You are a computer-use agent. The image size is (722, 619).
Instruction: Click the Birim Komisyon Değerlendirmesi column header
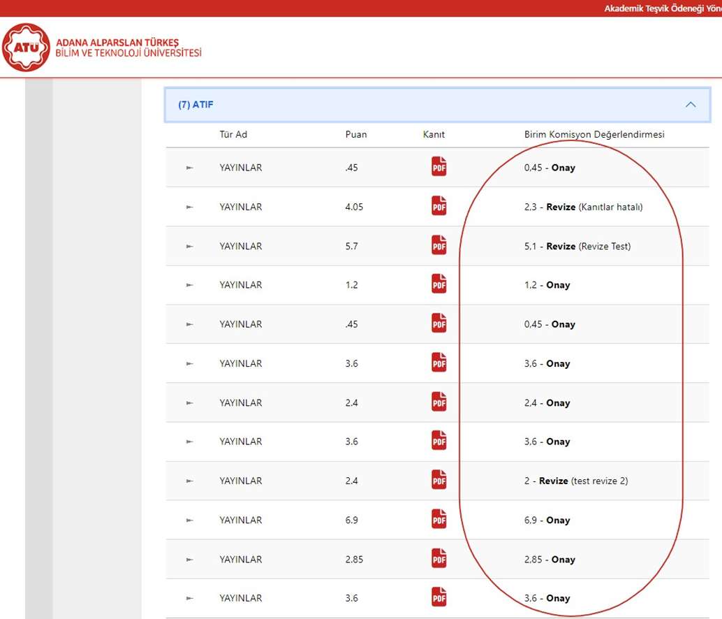click(x=594, y=134)
